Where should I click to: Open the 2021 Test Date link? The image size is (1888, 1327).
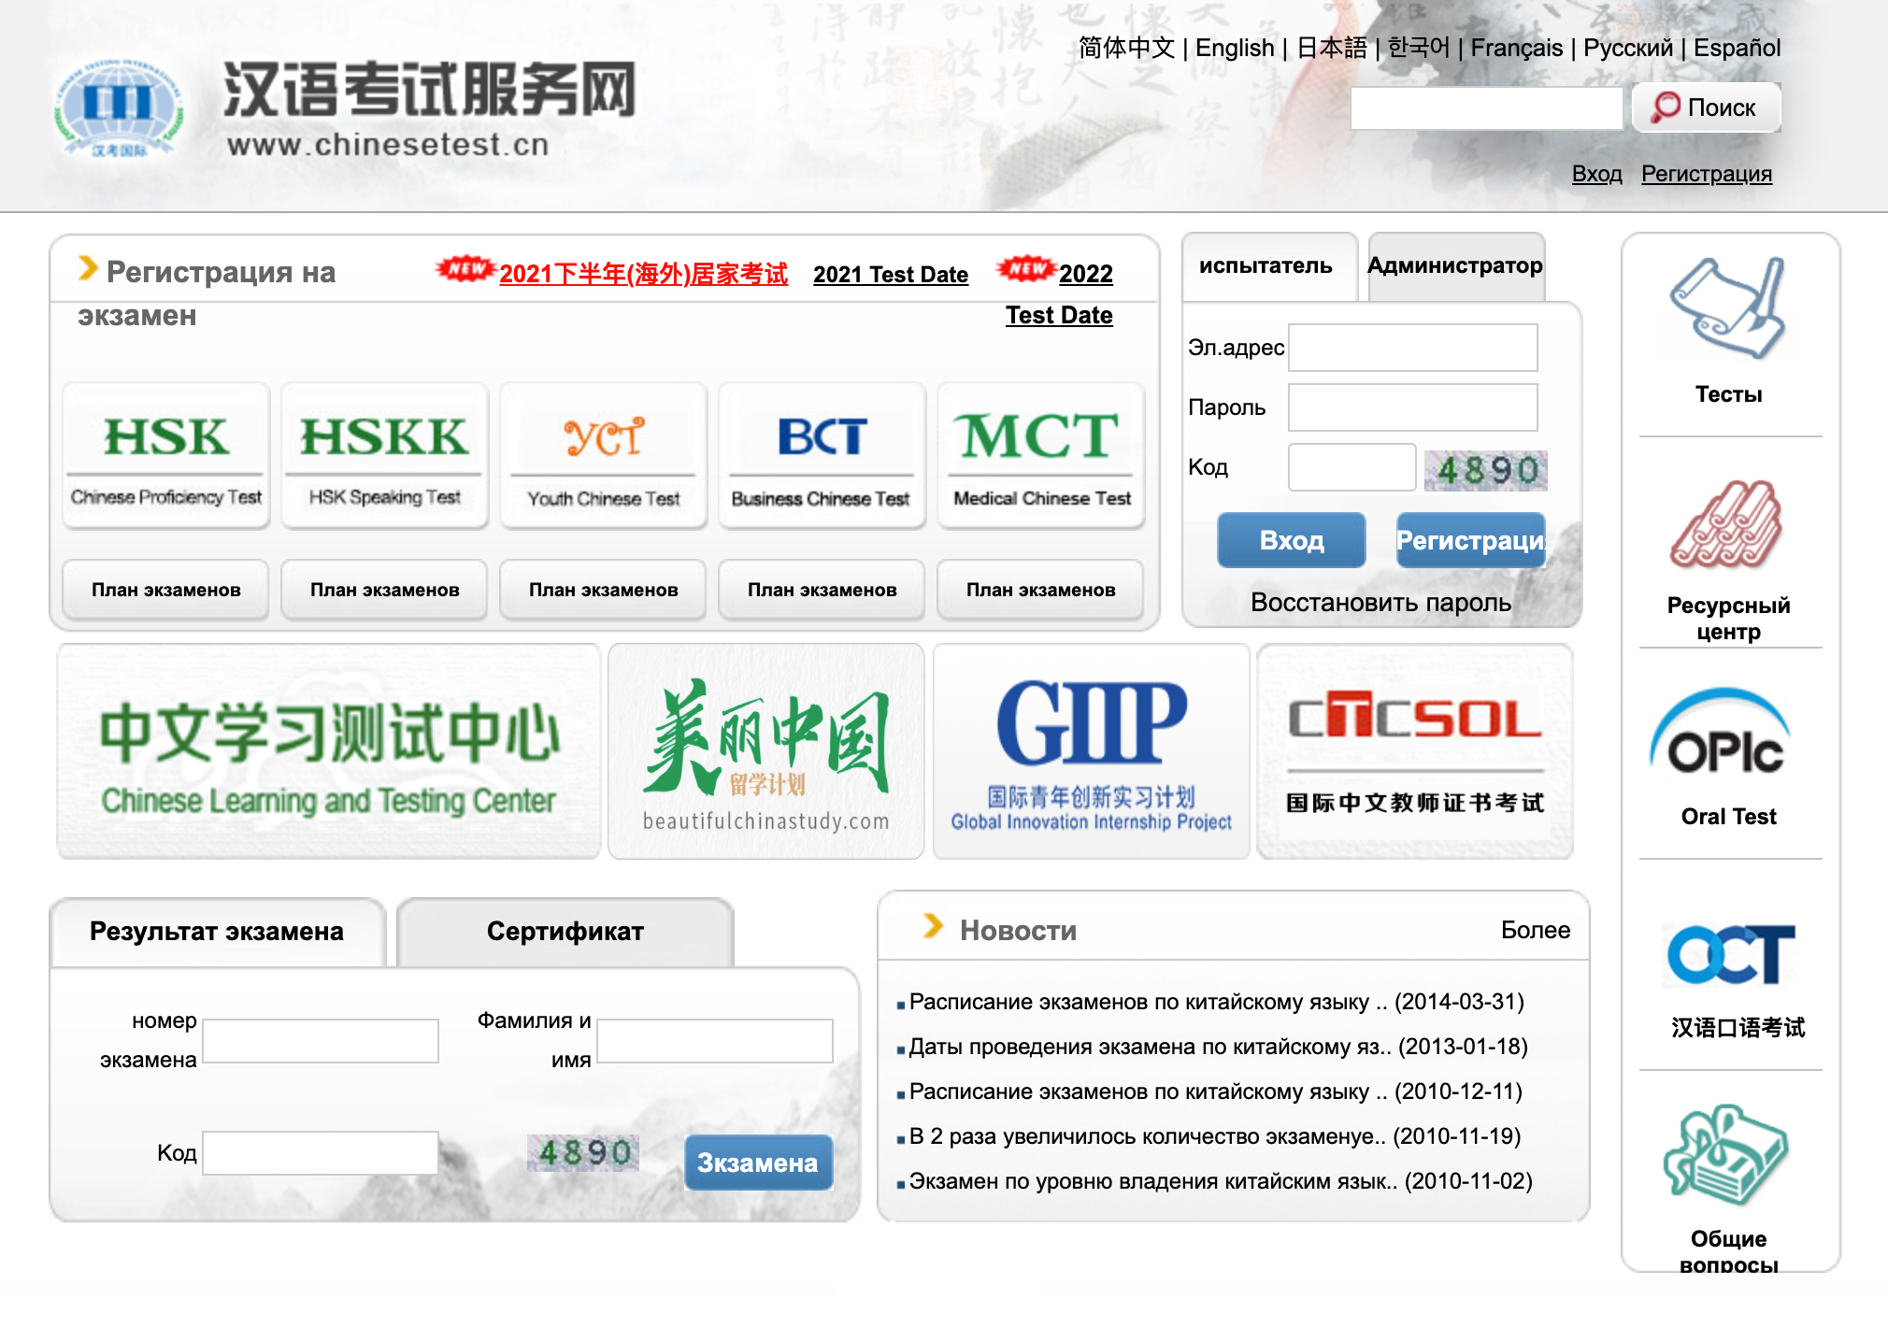[890, 274]
